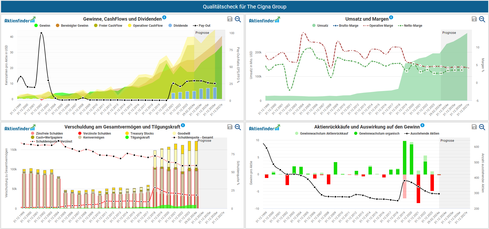This screenshot has width=489, height=229.
Task: Hide the Treasury Stocks series
Action: tap(140, 134)
